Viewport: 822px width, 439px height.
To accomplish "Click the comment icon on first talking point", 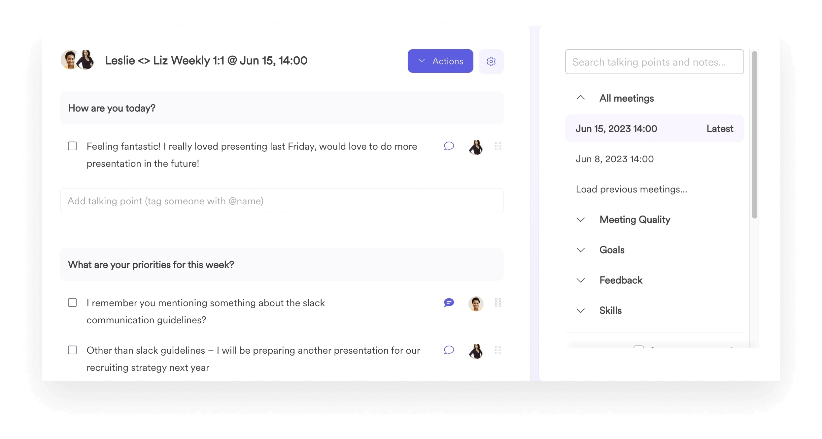I will [449, 146].
